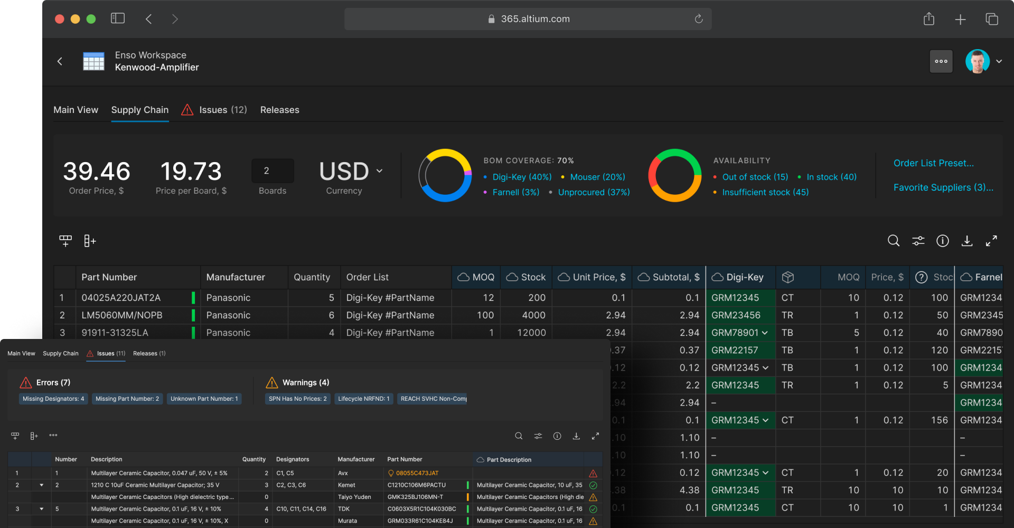Open the Releases tab
The height and width of the screenshot is (528, 1014).
(279, 110)
